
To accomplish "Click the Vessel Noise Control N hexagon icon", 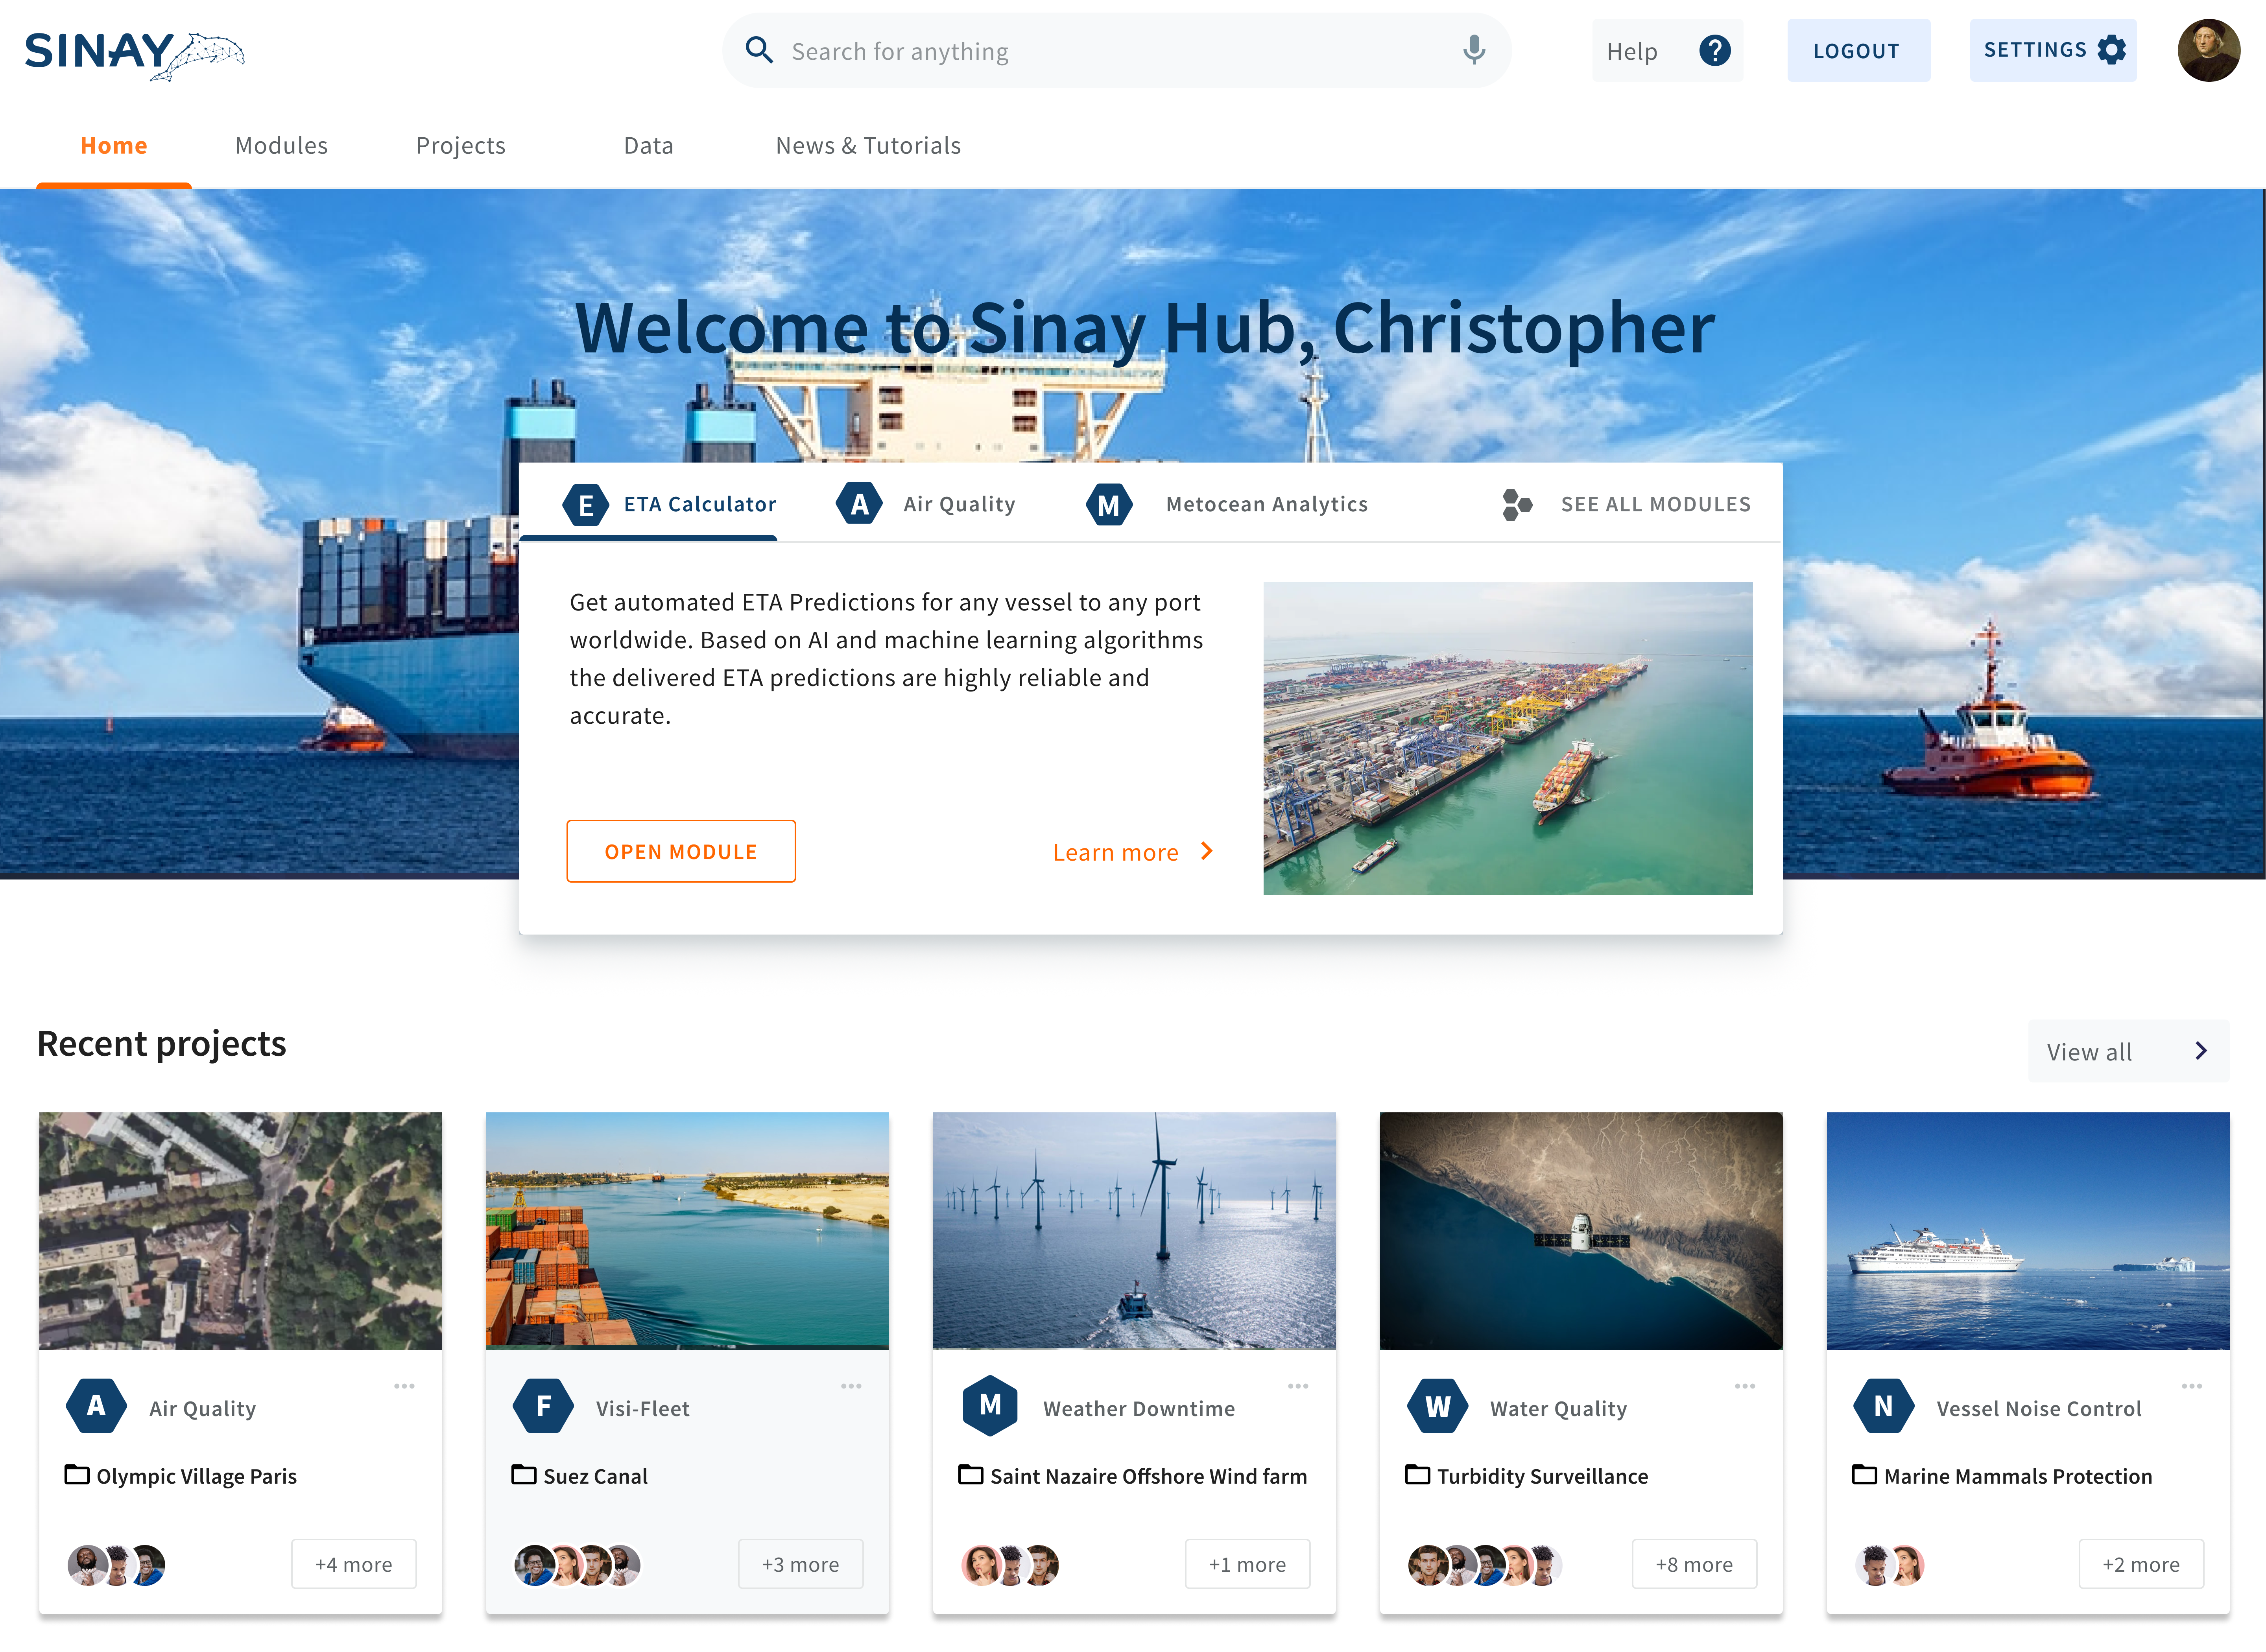I will pos(1884,1406).
